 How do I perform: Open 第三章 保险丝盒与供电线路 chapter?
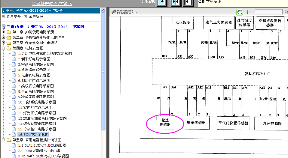pos(35,43)
